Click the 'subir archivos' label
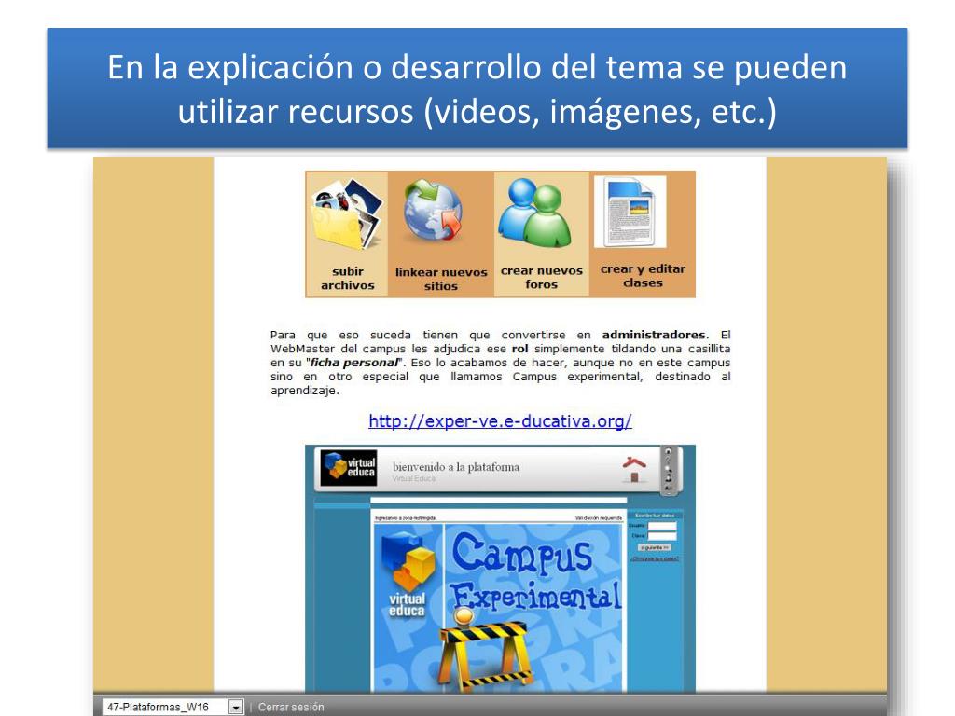 [347, 278]
